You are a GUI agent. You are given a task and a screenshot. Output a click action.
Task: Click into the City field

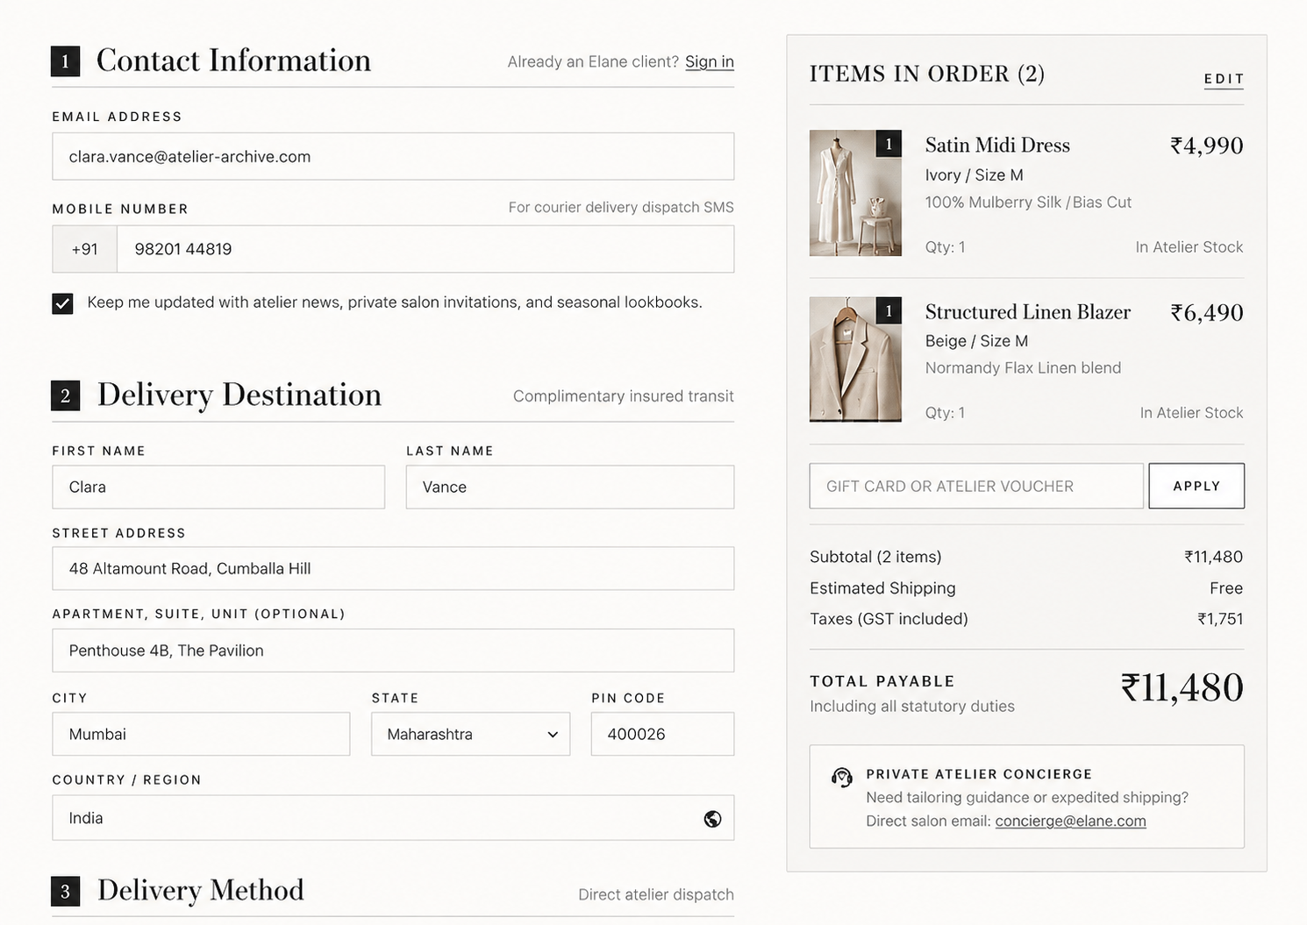201,734
